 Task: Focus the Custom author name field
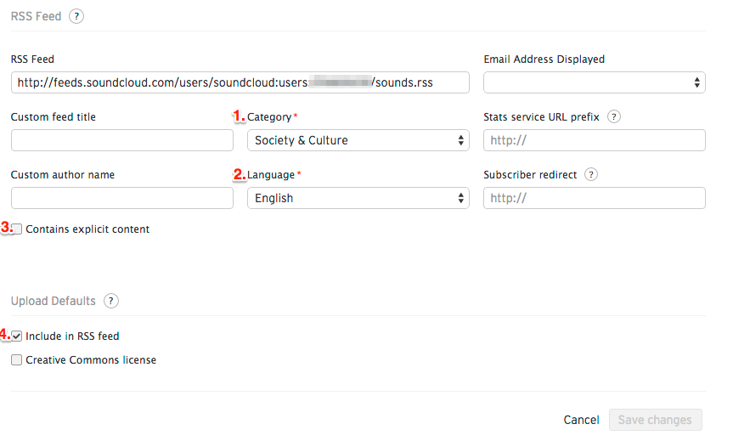click(122, 198)
